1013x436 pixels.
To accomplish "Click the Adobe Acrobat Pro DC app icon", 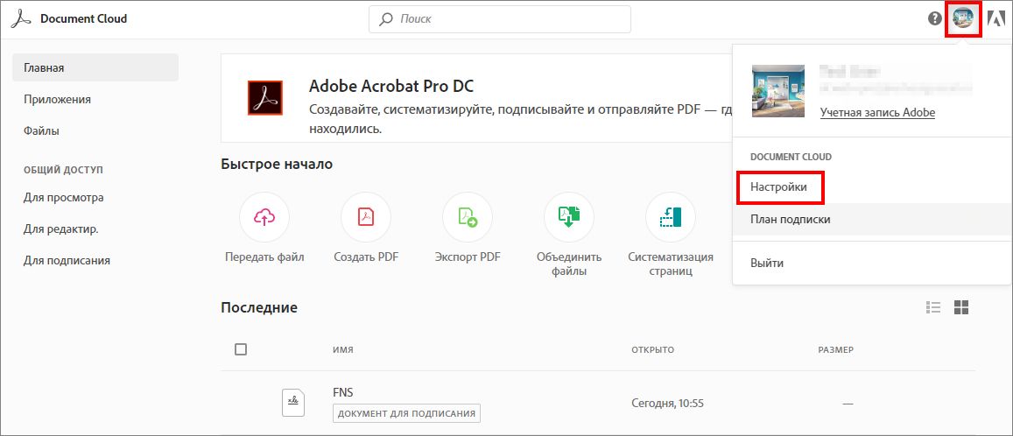I will click(265, 98).
